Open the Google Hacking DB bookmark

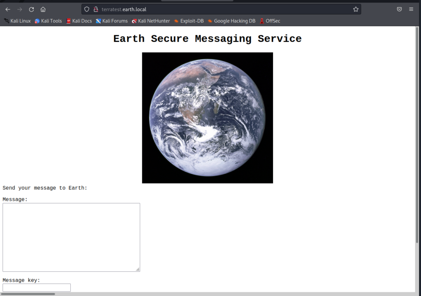232,21
